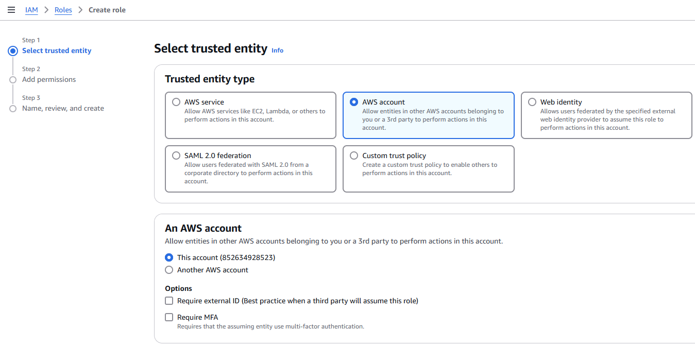Image resolution: width=695 pixels, height=346 pixels.
Task: Choose Web identity trusted entity type
Action: (x=532, y=102)
